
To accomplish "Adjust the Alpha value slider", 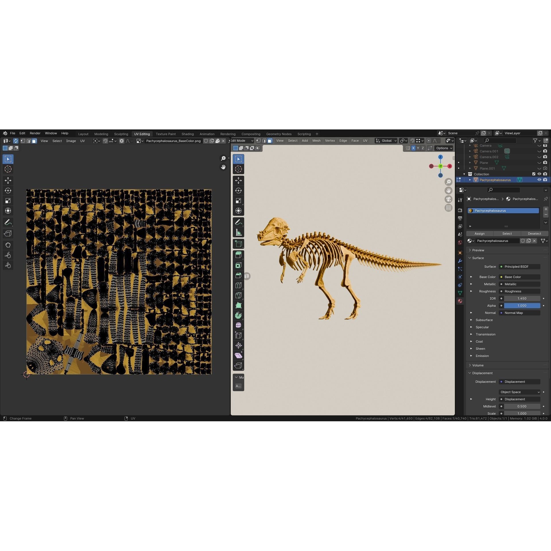I will pos(522,306).
